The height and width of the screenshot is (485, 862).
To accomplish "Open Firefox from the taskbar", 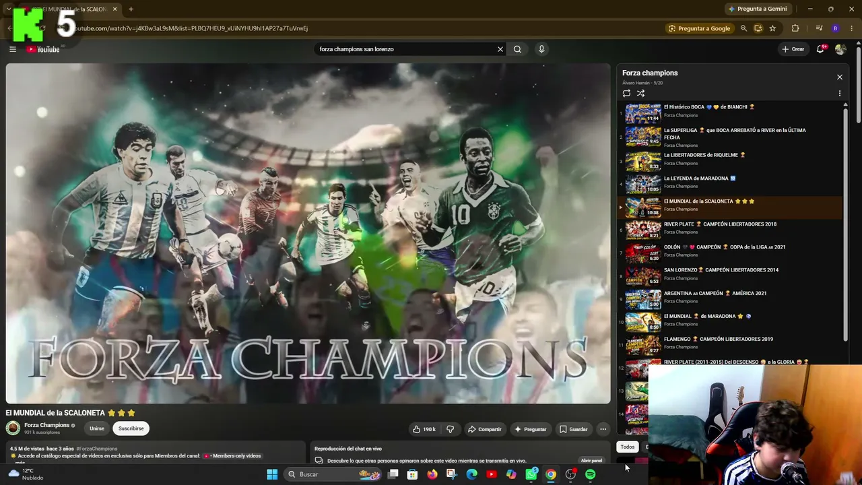I will click(432, 474).
